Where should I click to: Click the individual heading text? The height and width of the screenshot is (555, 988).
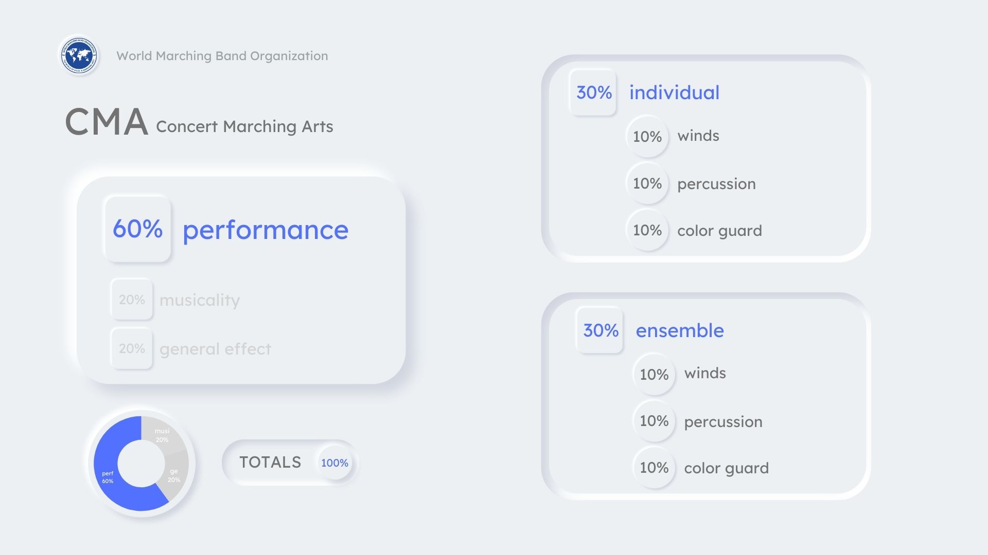[x=674, y=92]
